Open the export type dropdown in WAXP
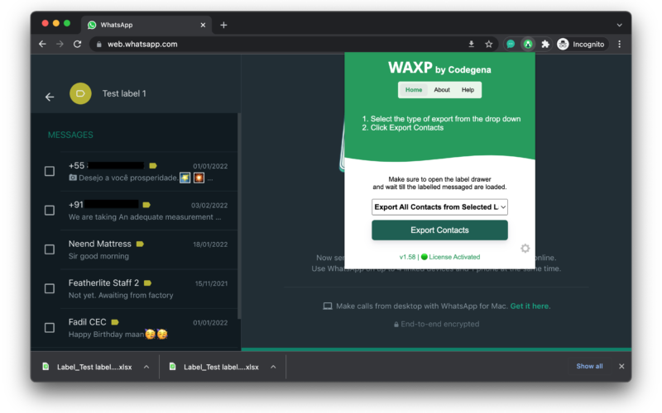Viewport: 662px width, 413px height. click(x=439, y=206)
